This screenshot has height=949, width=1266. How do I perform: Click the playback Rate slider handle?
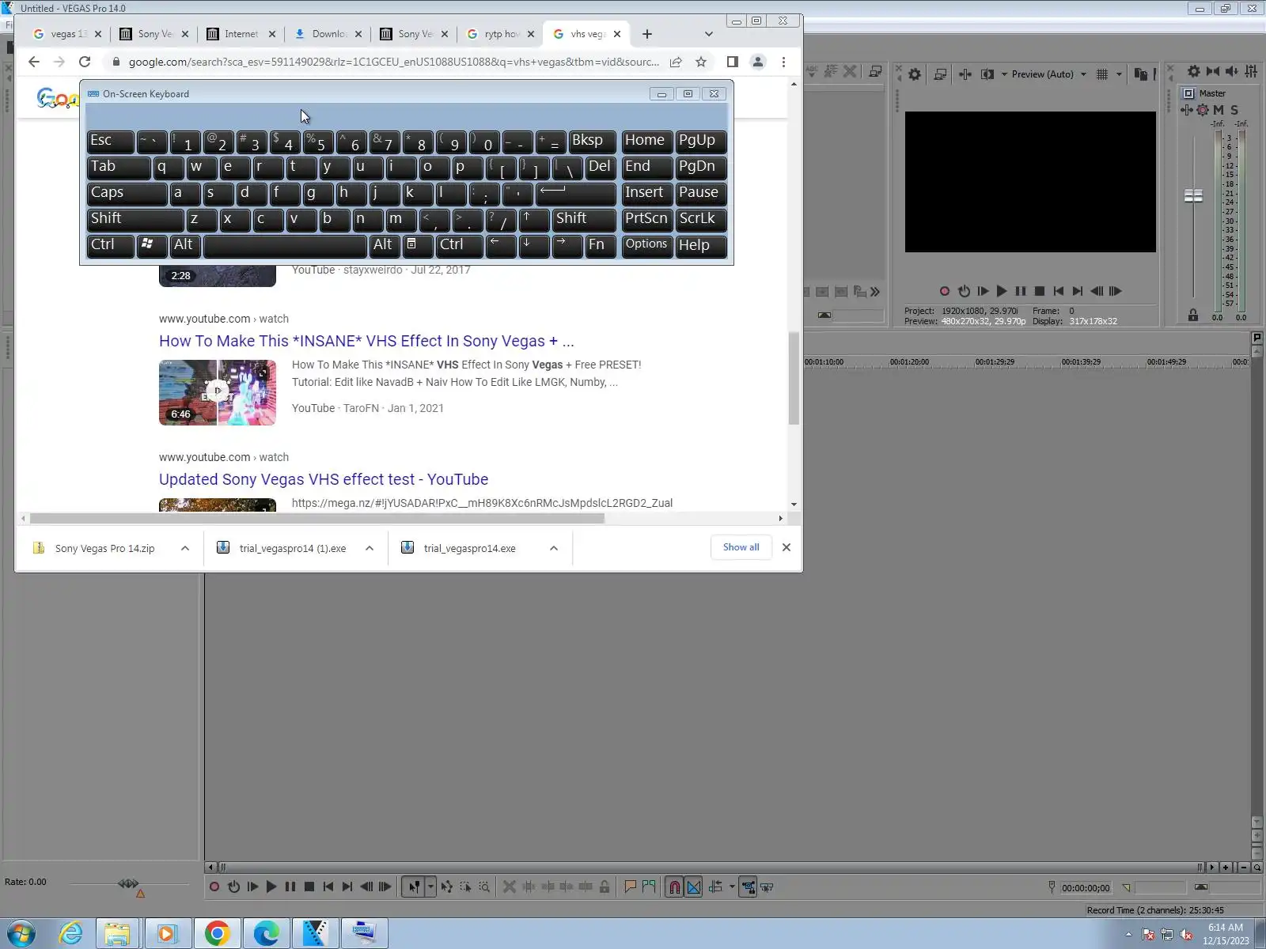pyautogui.click(x=128, y=883)
